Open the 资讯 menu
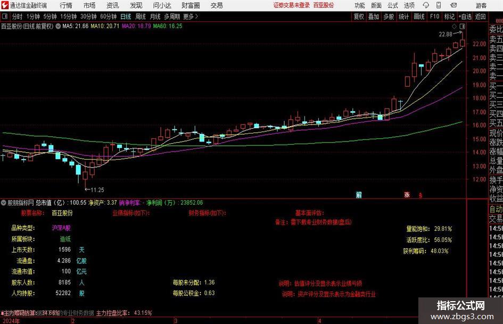Image resolution: width=503 pixels, height=324 pixels. (113, 5)
